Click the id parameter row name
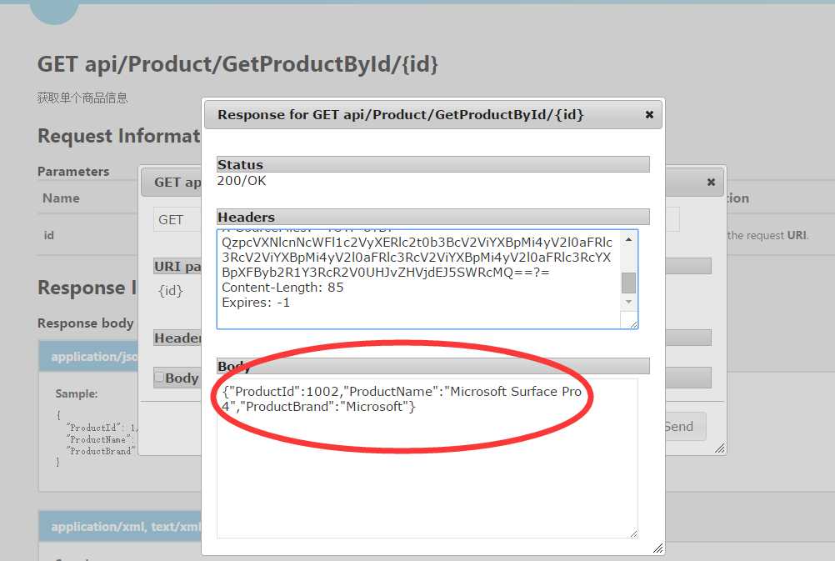The height and width of the screenshot is (561, 835). pos(48,235)
